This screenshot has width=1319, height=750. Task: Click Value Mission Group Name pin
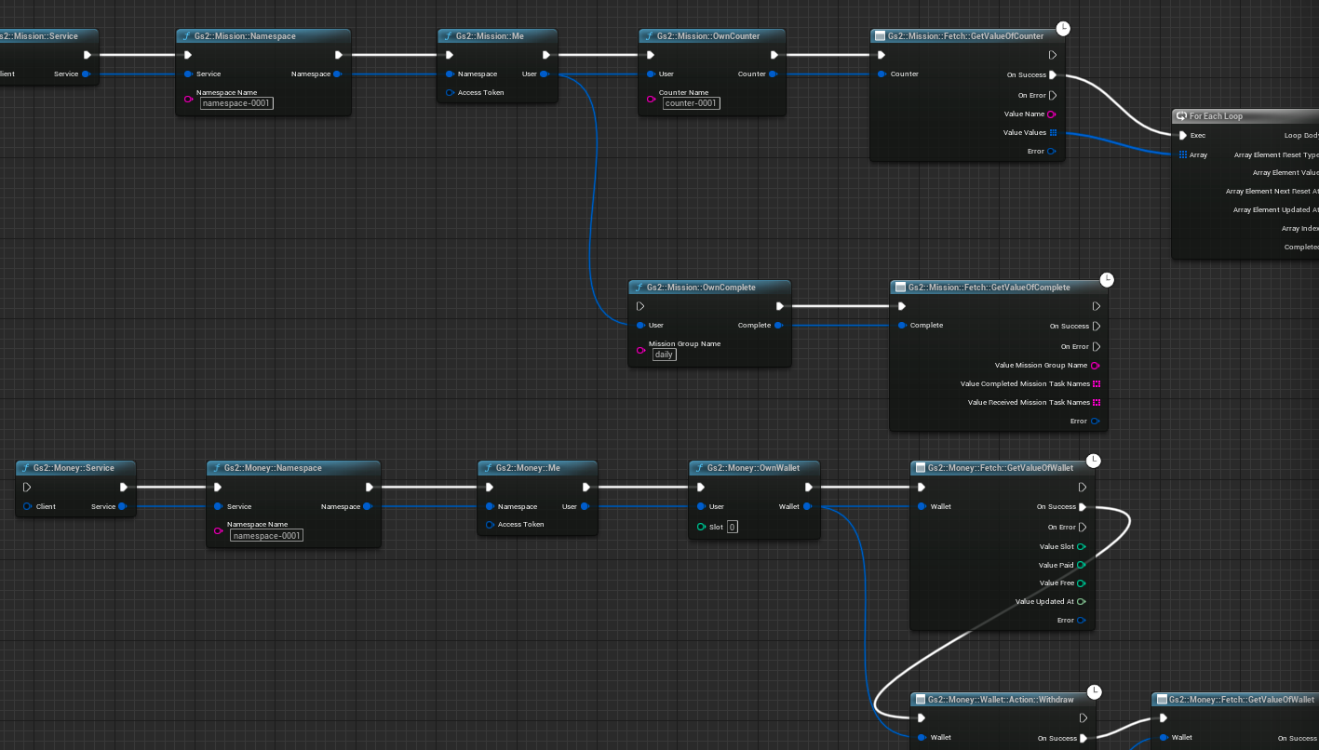click(1096, 366)
